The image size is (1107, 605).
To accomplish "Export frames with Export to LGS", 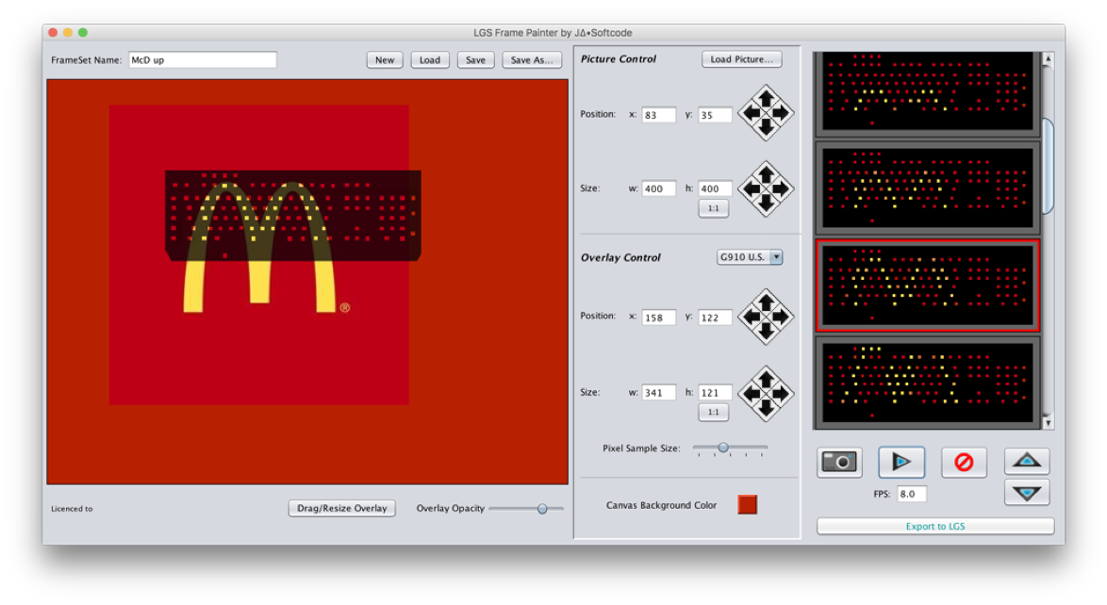I will [935, 526].
